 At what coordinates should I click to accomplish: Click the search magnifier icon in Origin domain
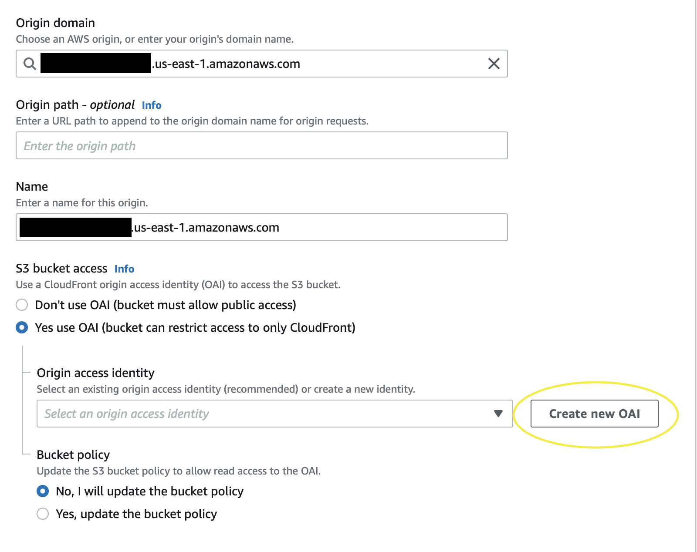[x=30, y=64]
